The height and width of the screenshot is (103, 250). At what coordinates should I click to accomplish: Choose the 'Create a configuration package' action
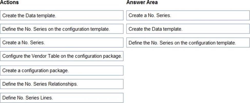pyautogui.click(x=62, y=70)
